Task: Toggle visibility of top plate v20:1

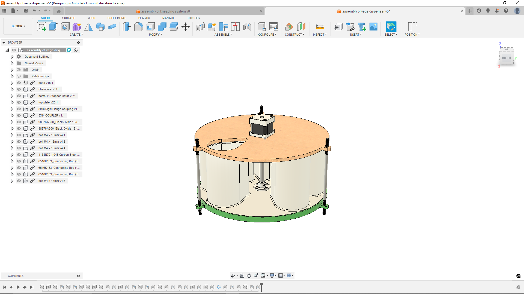Action: click(x=19, y=102)
